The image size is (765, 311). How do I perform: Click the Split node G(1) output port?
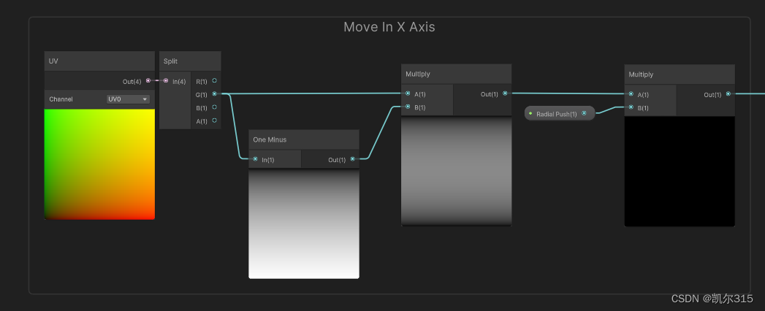[x=214, y=93]
